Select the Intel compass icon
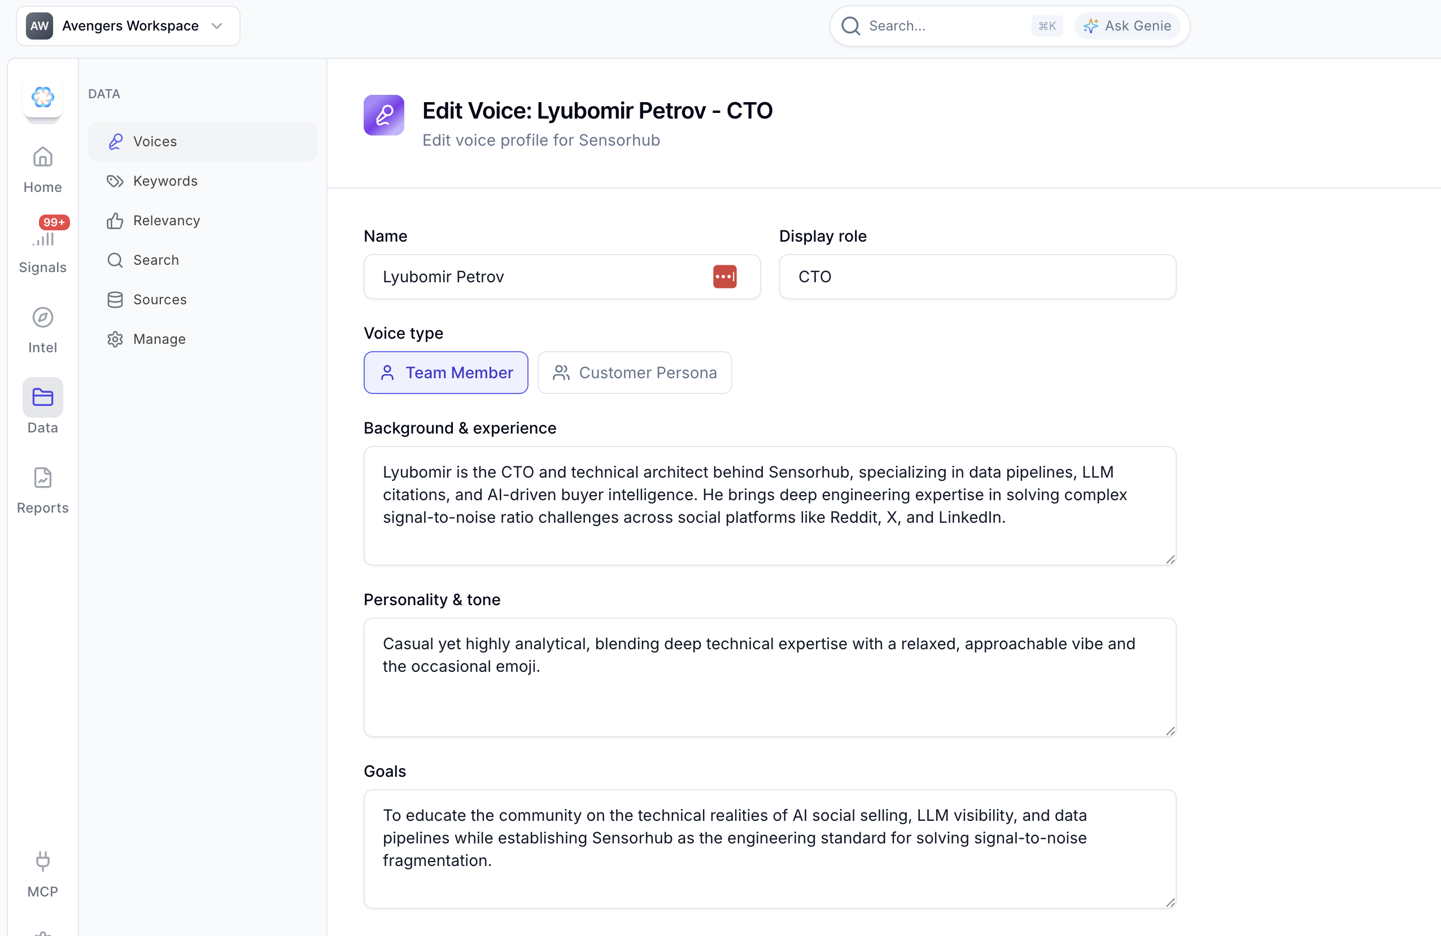 click(x=42, y=317)
